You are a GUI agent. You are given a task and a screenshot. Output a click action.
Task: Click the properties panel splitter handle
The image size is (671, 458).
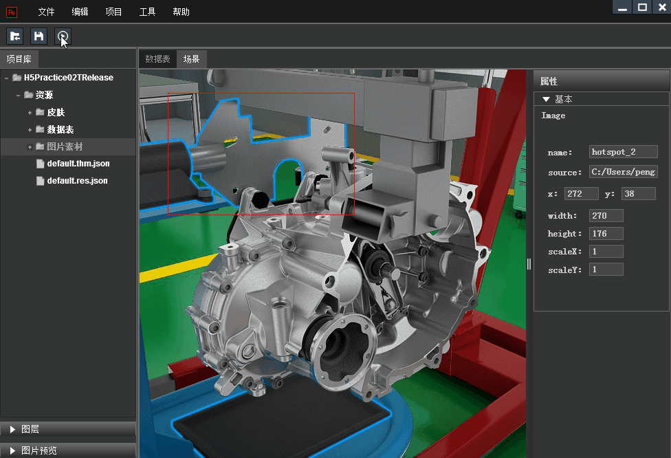529,264
